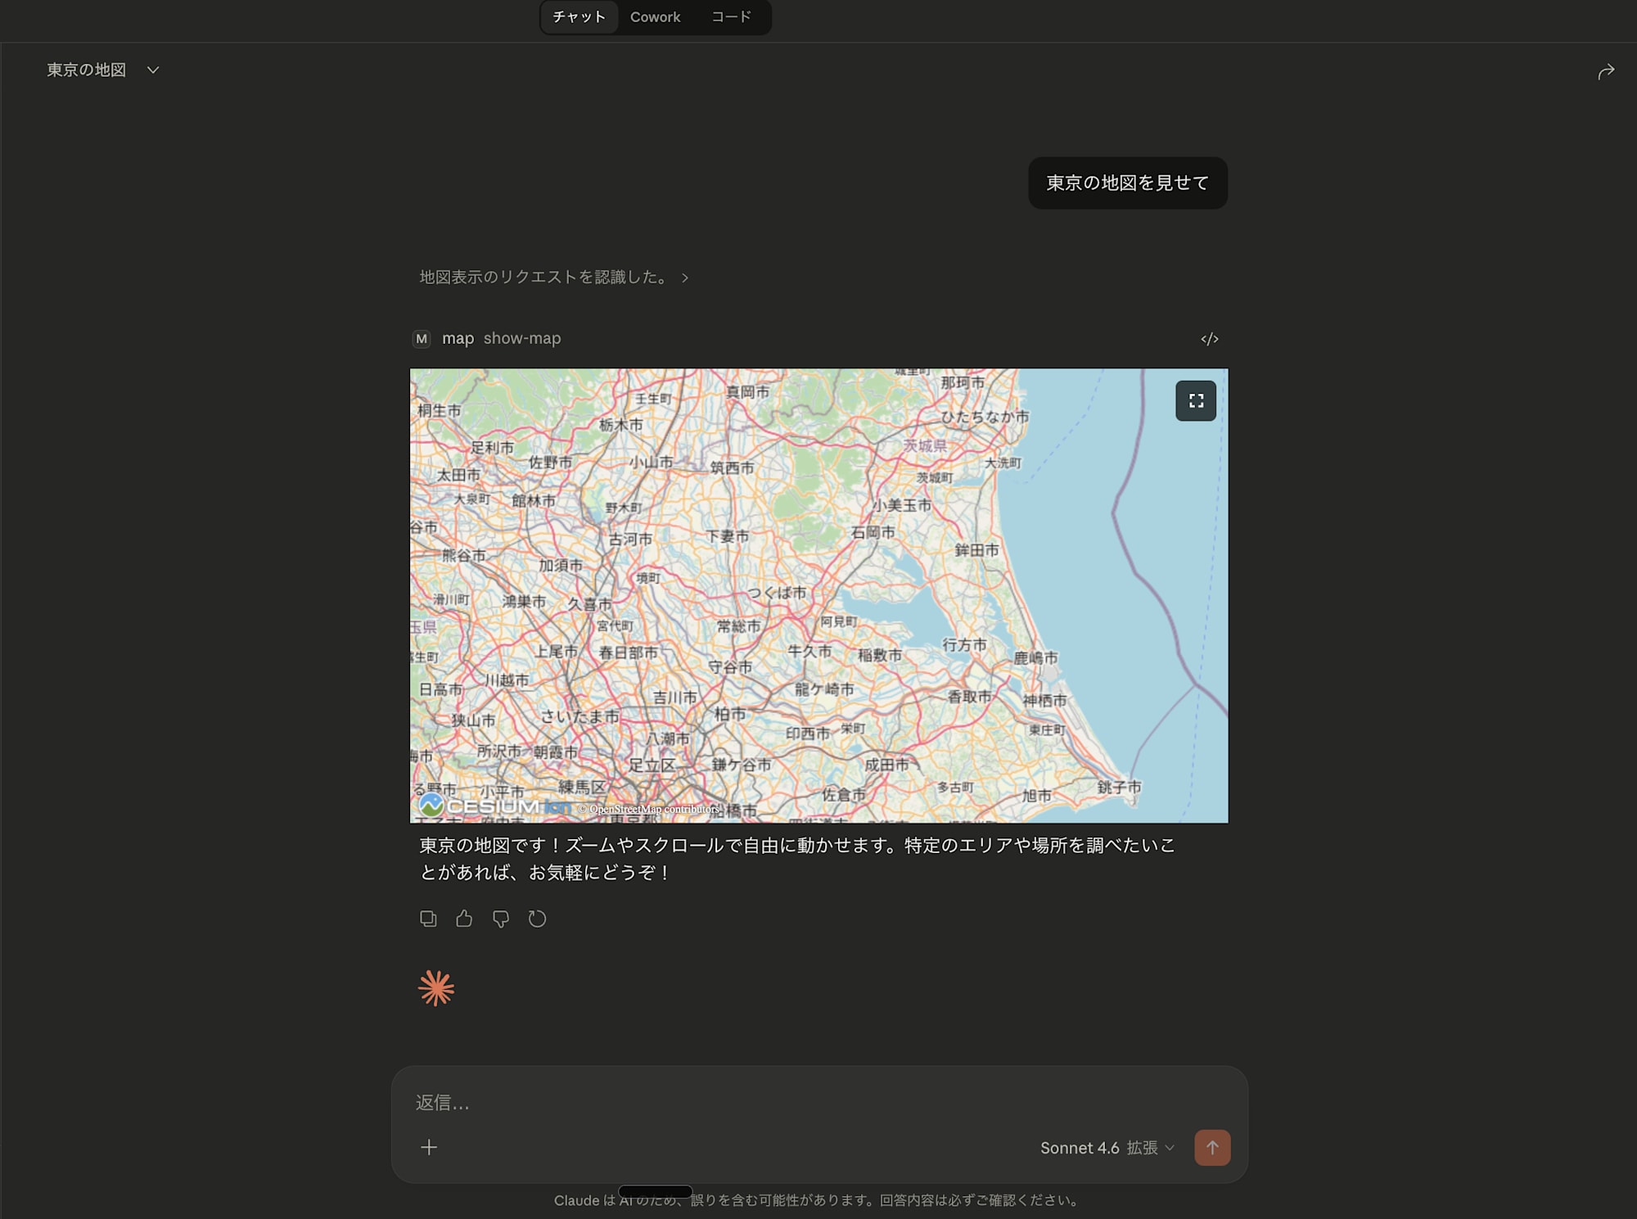The height and width of the screenshot is (1219, 1637).
Task: Open the code view of show-map output
Action: click(1210, 338)
